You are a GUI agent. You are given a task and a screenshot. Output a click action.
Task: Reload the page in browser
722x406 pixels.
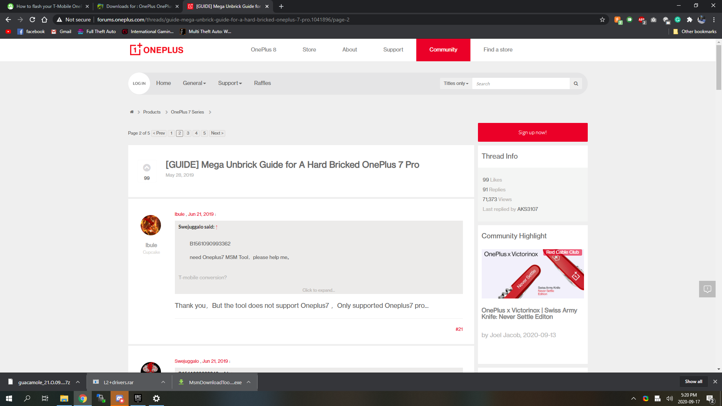click(x=32, y=20)
